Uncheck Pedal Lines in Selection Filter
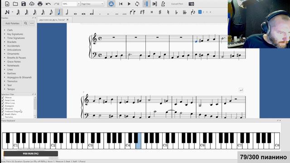Screen dimensions: 290x163 3,100
